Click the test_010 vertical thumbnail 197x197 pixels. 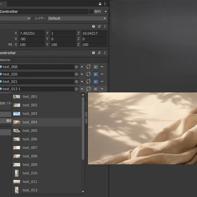[16, 173]
